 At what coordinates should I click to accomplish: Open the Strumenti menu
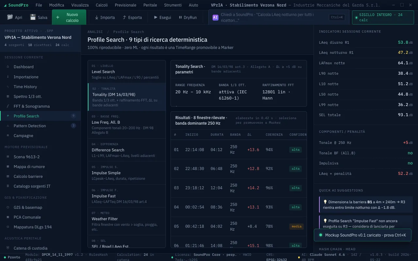pyautogui.click(x=173, y=5)
